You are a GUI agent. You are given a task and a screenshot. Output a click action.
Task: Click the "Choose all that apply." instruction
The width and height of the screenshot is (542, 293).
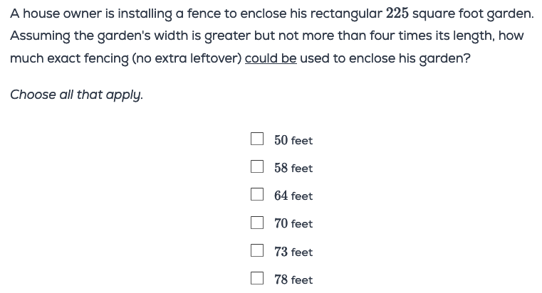click(x=76, y=95)
